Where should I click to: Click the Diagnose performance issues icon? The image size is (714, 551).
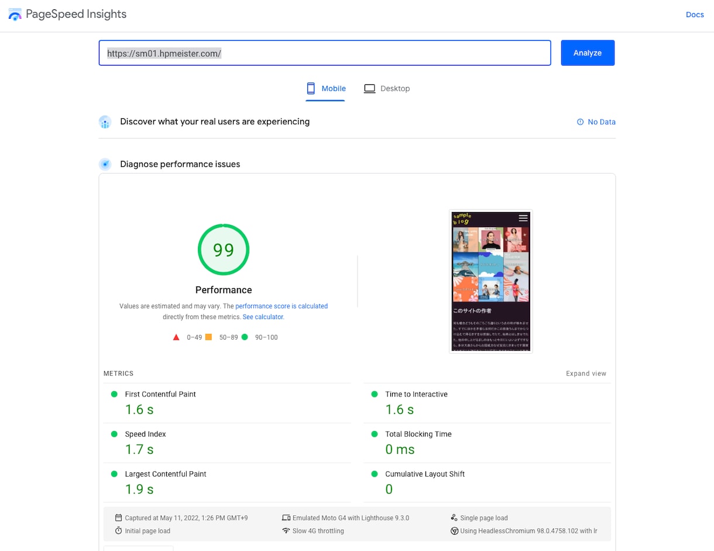[x=105, y=164]
